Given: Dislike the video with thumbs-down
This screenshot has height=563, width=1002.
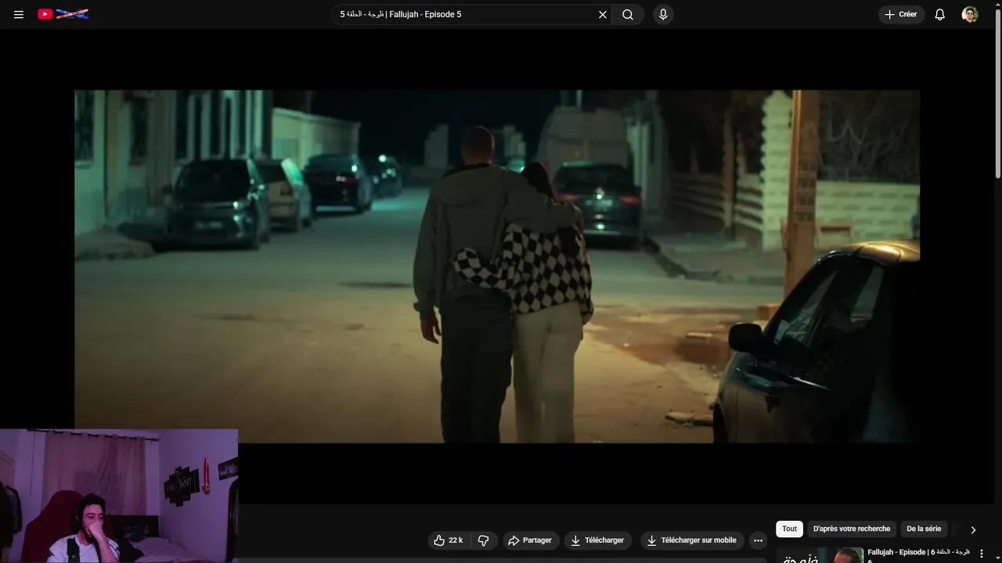Looking at the screenshot, I should pos(483,540).
